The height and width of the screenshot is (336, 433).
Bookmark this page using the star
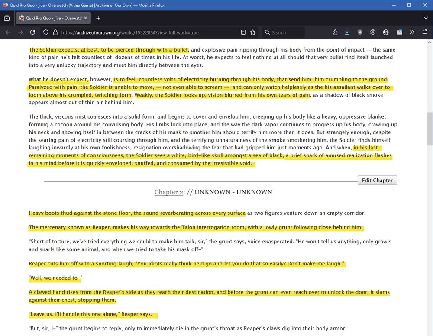[x=253, y=32]
